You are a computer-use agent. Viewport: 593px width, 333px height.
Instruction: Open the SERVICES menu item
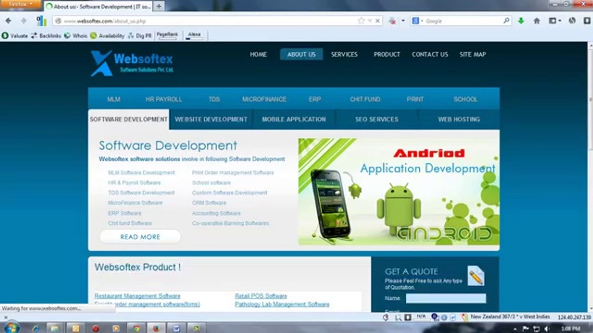pos(344,54)
